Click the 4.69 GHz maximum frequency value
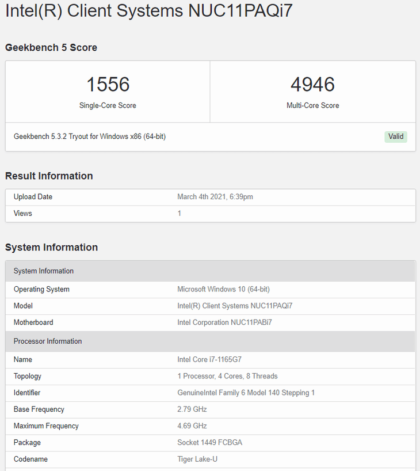This screenshot has width=420, height=471. click(192, 426)
